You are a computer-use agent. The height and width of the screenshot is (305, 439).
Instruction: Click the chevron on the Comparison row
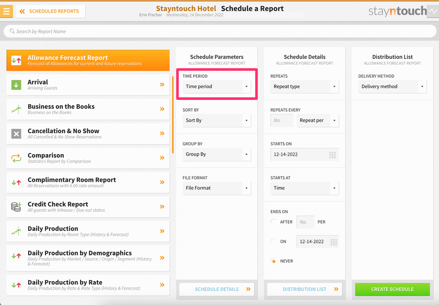pos(162,158)
